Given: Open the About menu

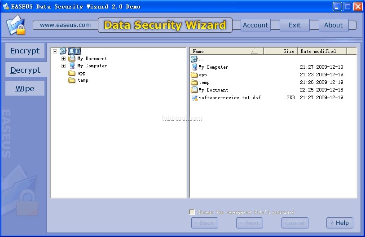Looking at the screenshot, I should 333,25.
